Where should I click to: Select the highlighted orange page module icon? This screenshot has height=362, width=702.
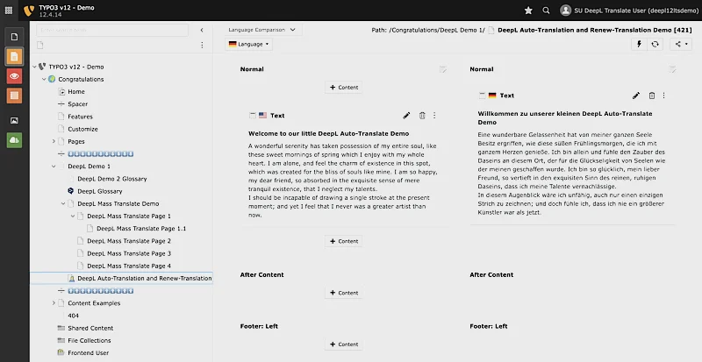(x=14, y=56)
